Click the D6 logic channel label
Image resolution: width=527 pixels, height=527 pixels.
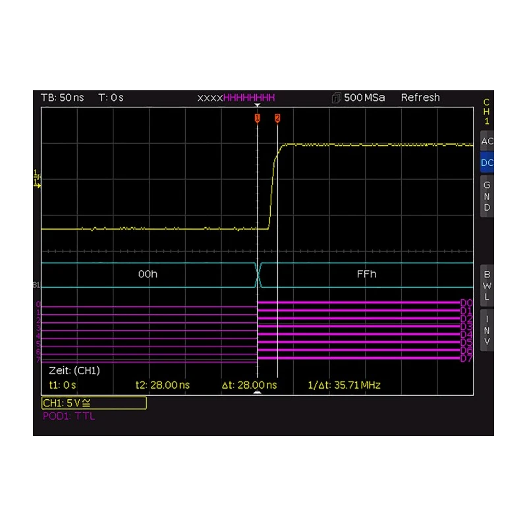[466, 350]
